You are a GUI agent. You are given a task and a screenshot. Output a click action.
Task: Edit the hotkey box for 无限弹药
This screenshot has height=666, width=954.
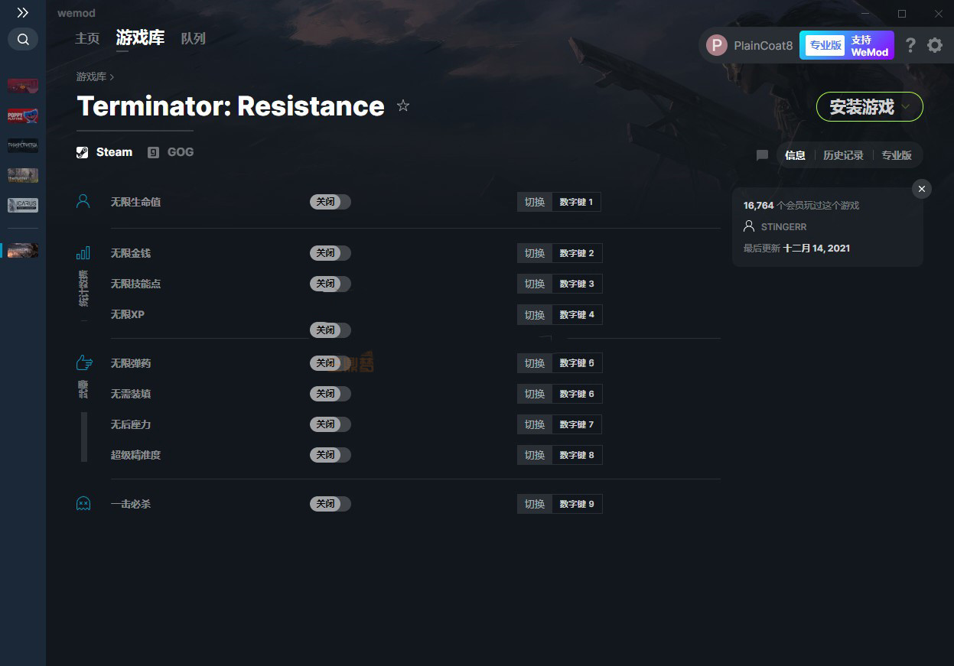(x=577, y=363)
